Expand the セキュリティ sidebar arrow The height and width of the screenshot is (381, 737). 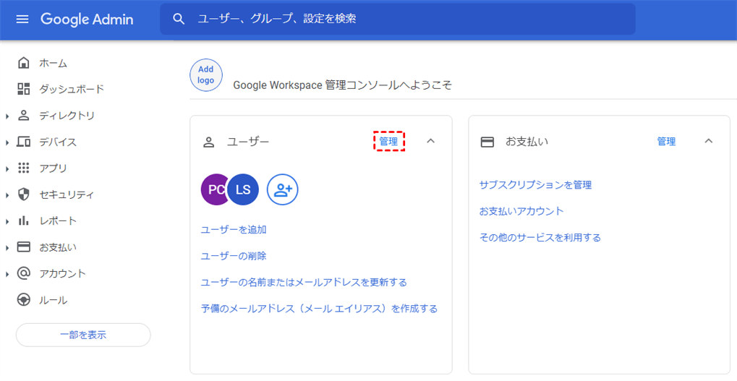point(7,195)
